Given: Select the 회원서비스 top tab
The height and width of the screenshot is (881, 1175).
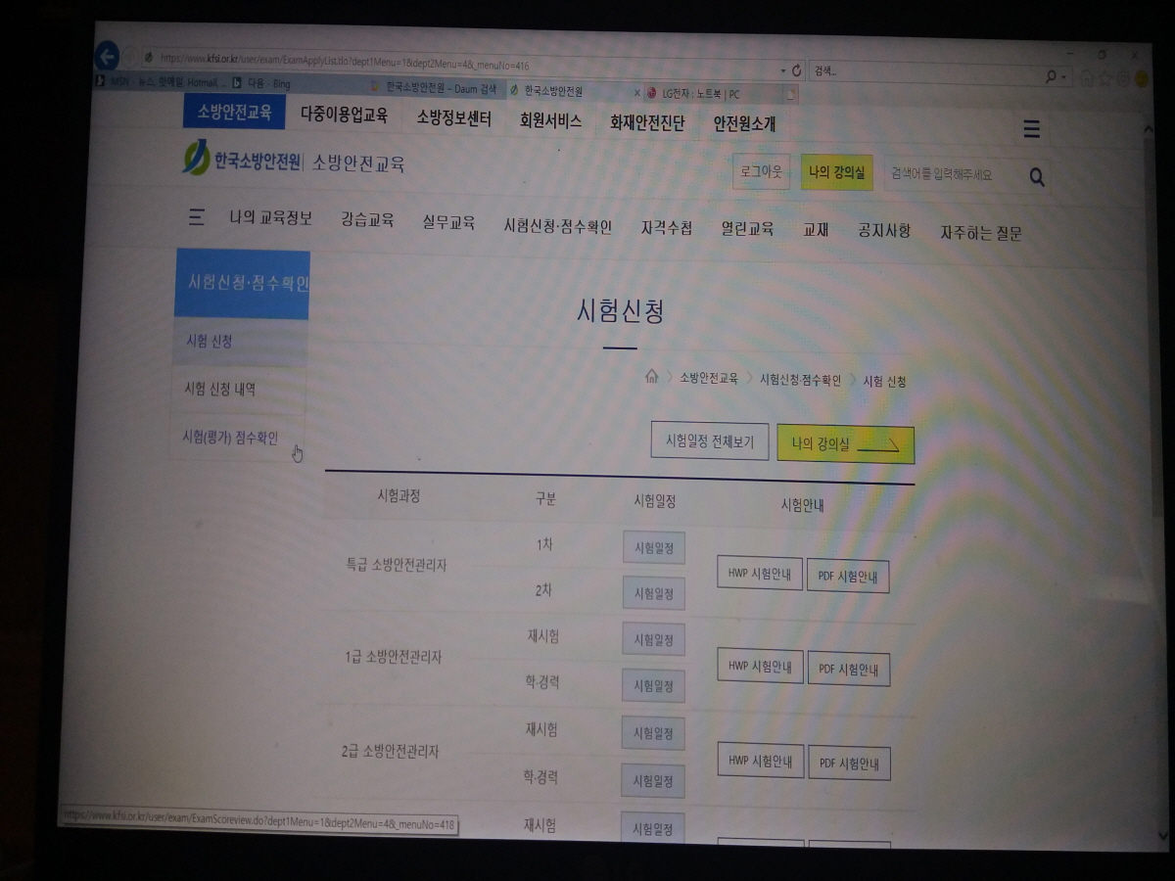Looking at the screenshot, I should [x=550, y=120].
